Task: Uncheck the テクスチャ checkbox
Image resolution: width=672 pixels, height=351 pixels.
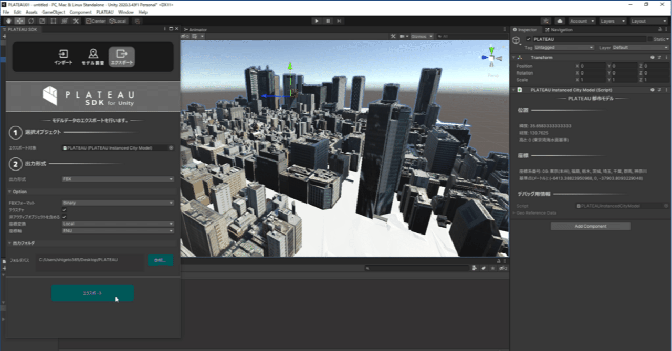Action: [x=65, y=210]
